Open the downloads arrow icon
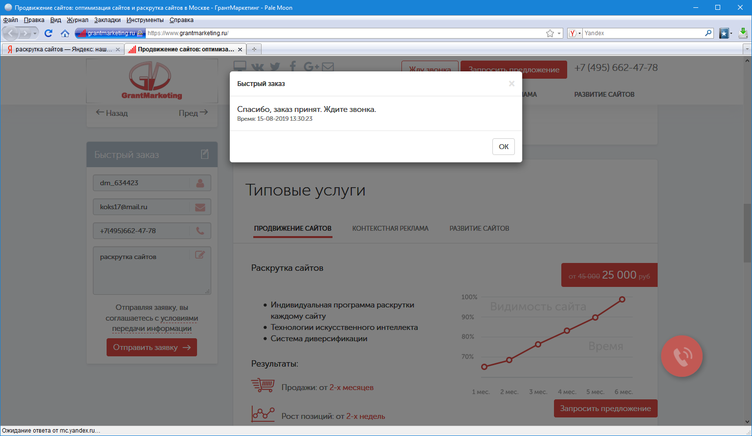The width and height of the screenshot is (752, 436). [743, 33]
